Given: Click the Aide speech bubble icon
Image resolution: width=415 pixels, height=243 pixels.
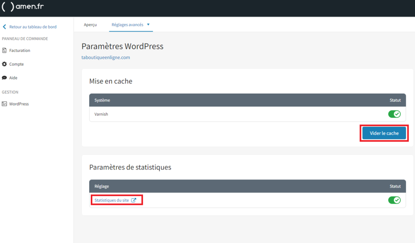Looking at the screenshot, I should 4,77.
